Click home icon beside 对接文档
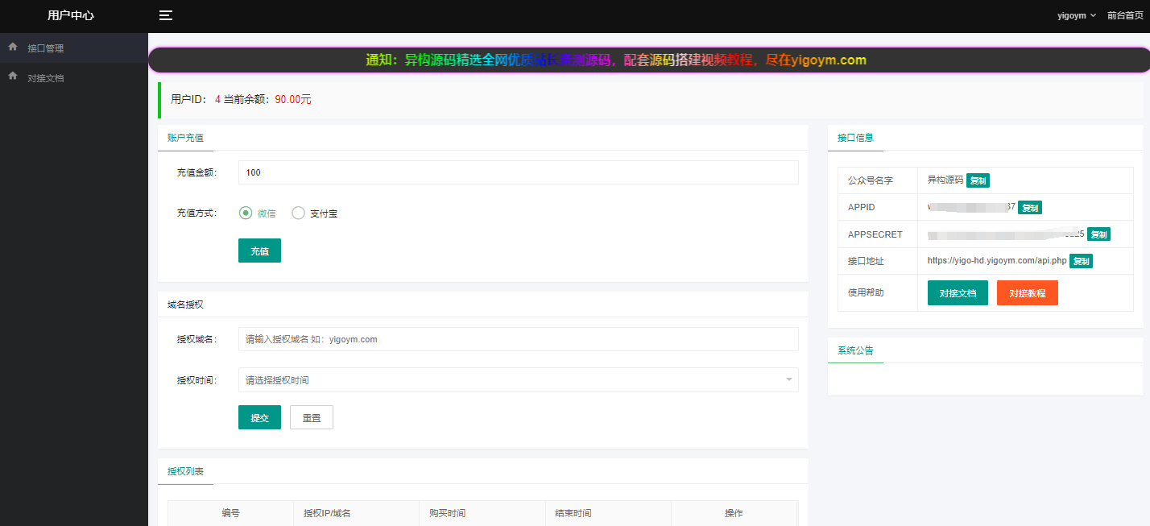 click(12, 77)
